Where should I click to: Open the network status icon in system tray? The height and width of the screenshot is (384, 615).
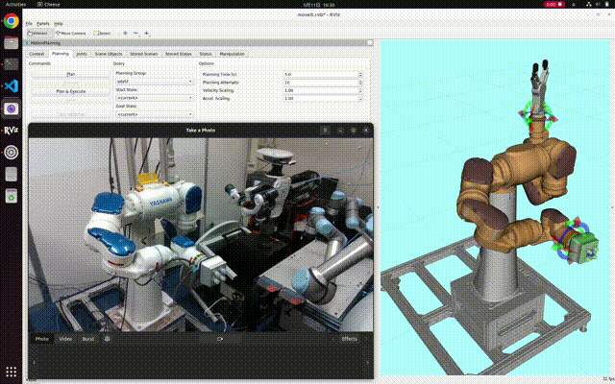[x=589, y=4]
